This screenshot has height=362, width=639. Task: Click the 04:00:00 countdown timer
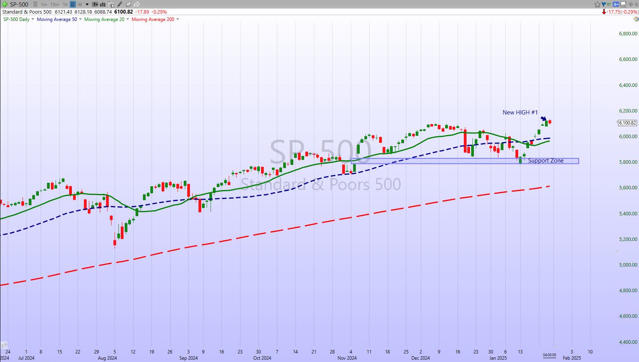coord(549,355)
